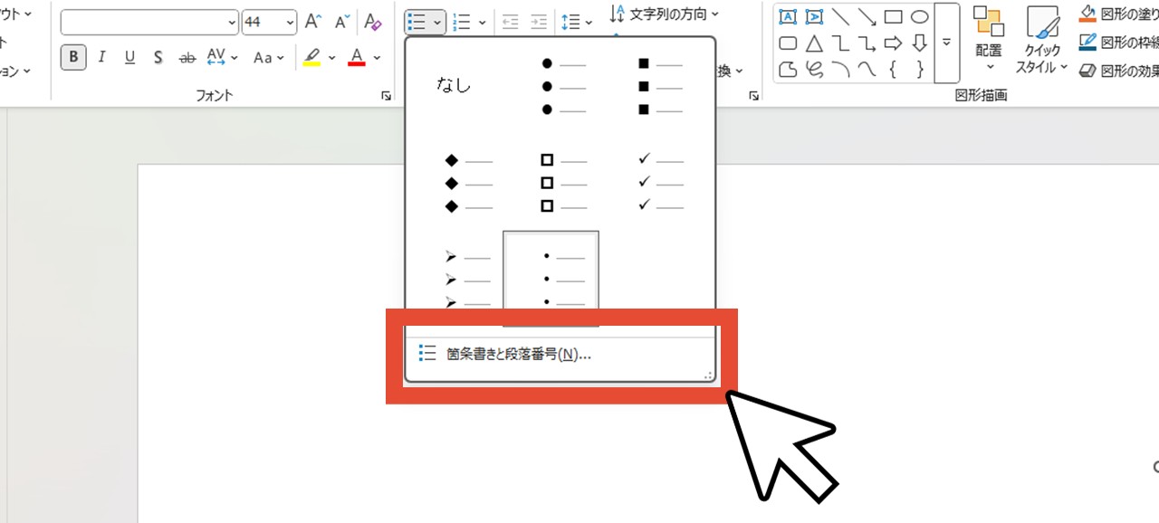Choose small dot bullets style

pos(551,279)
